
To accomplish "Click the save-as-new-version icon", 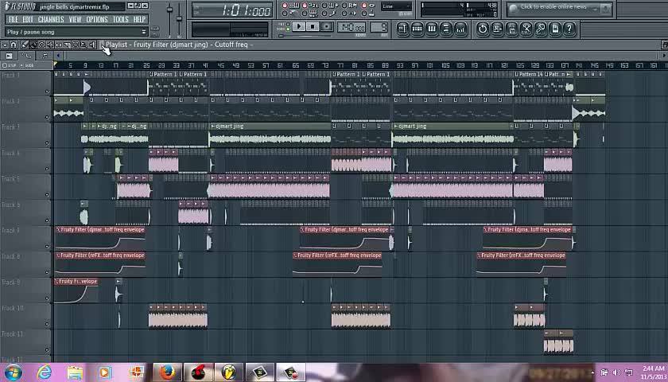I will pos(497,29).
